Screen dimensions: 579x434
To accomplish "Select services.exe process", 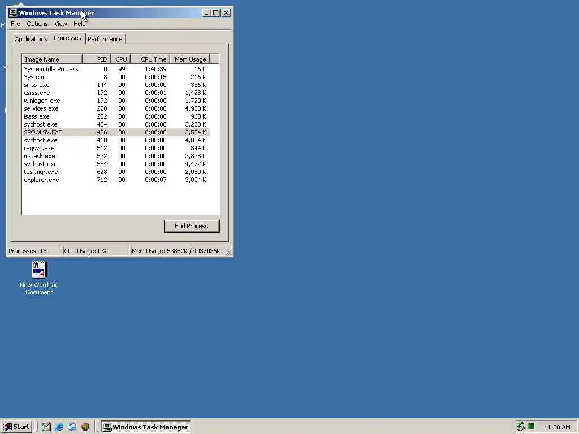I will point(116,108).
